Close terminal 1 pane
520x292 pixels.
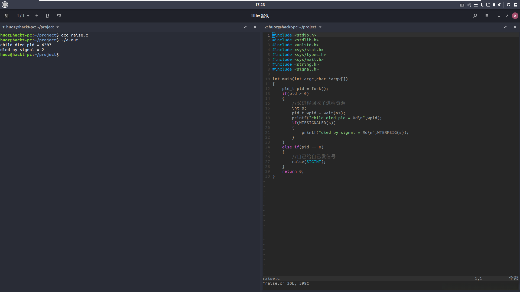click(x=255, y=27)
